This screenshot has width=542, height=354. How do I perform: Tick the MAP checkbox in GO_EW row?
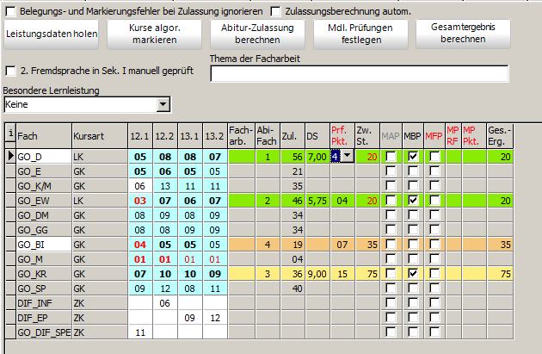[391, 201]
